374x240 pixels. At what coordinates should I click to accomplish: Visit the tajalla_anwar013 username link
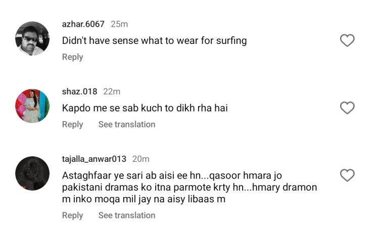(94, 159)
